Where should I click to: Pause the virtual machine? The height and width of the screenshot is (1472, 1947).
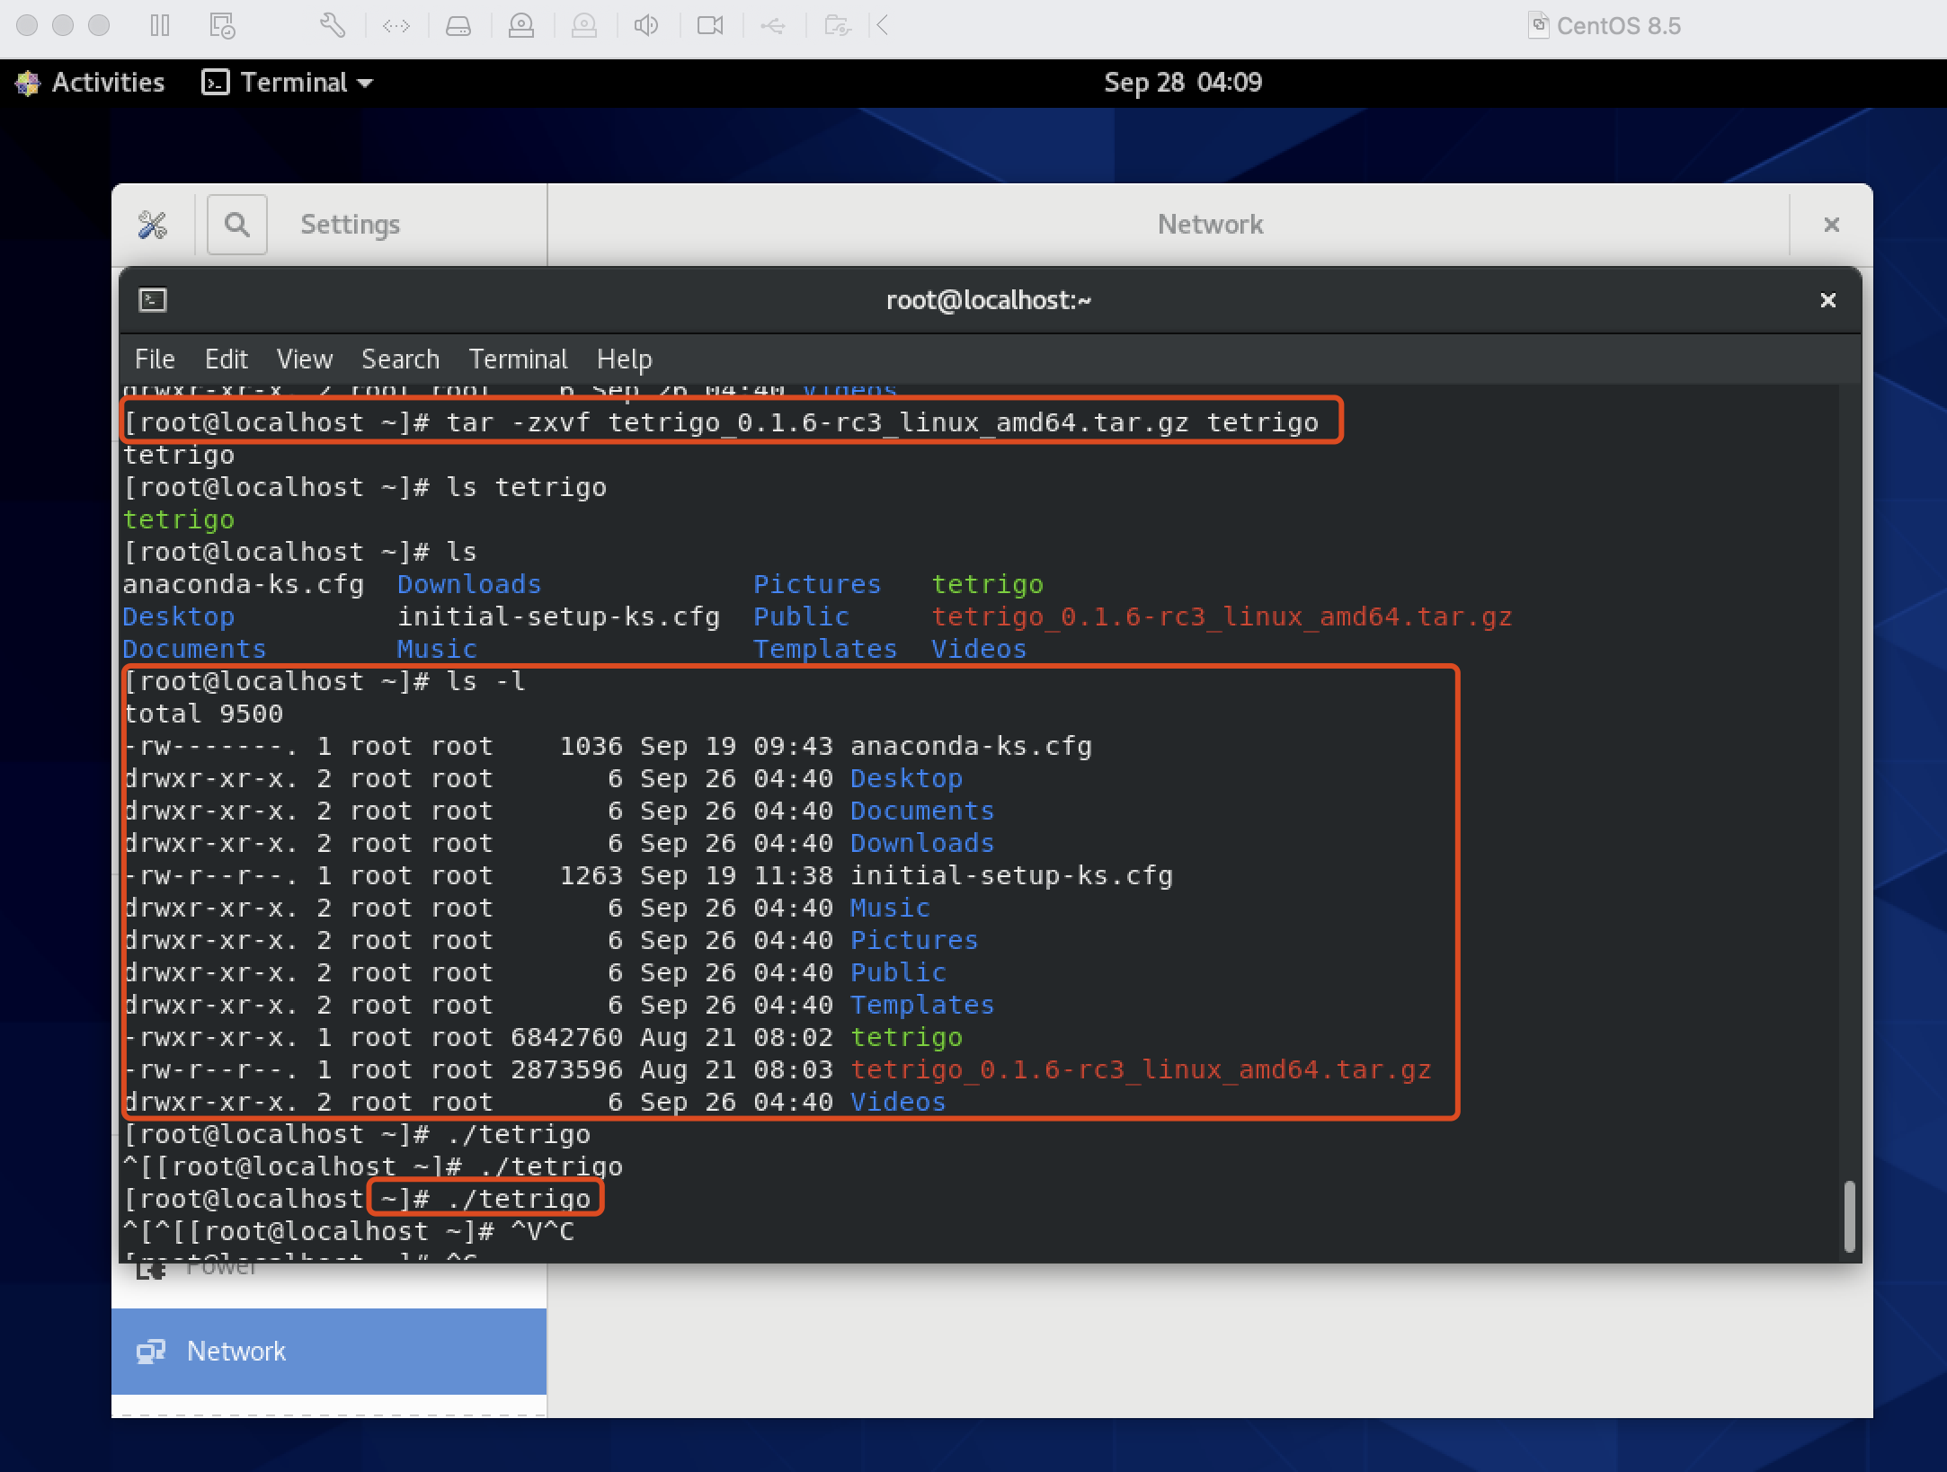point(160,25)
